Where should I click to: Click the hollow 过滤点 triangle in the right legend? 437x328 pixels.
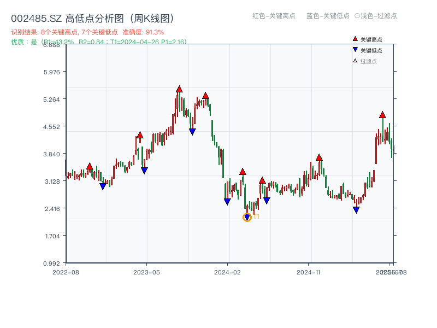tap(355, 61)
